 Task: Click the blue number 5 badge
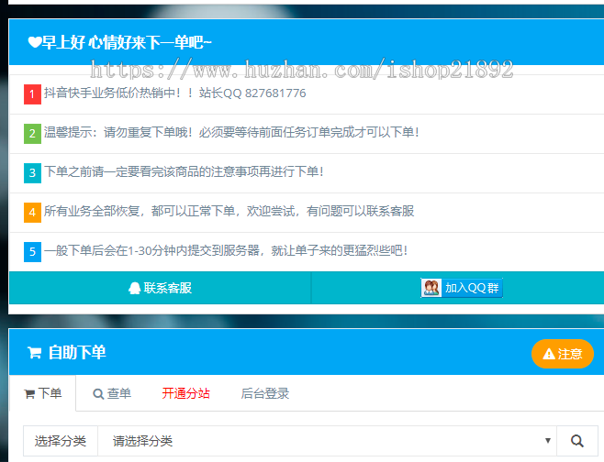pos(32,251)
